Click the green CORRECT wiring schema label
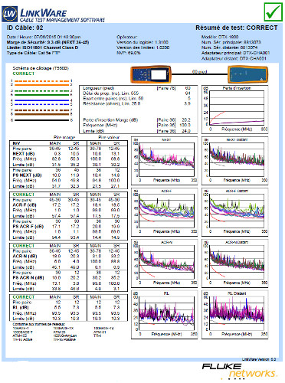 point(24,74)
